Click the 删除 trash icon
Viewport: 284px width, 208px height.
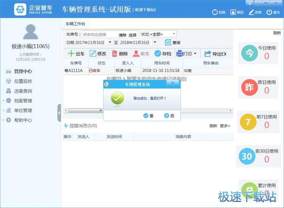(114, 54)
